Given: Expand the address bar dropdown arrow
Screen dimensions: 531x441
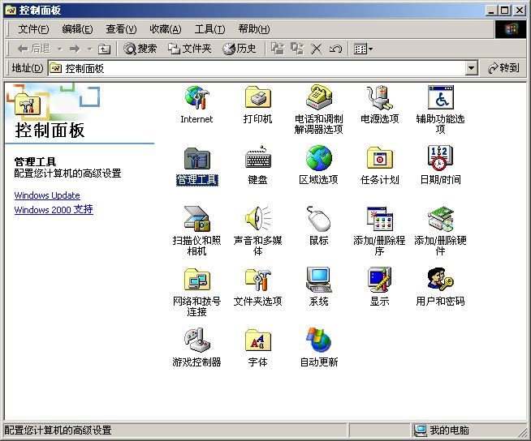Looking at the screenshot, I should point(472,69).
